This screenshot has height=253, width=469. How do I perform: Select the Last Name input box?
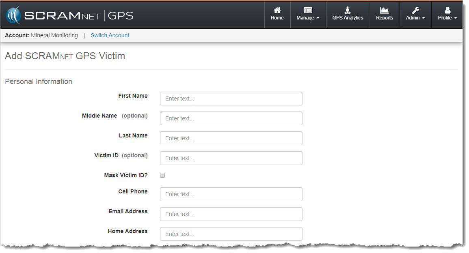click(x=231, y=138)
